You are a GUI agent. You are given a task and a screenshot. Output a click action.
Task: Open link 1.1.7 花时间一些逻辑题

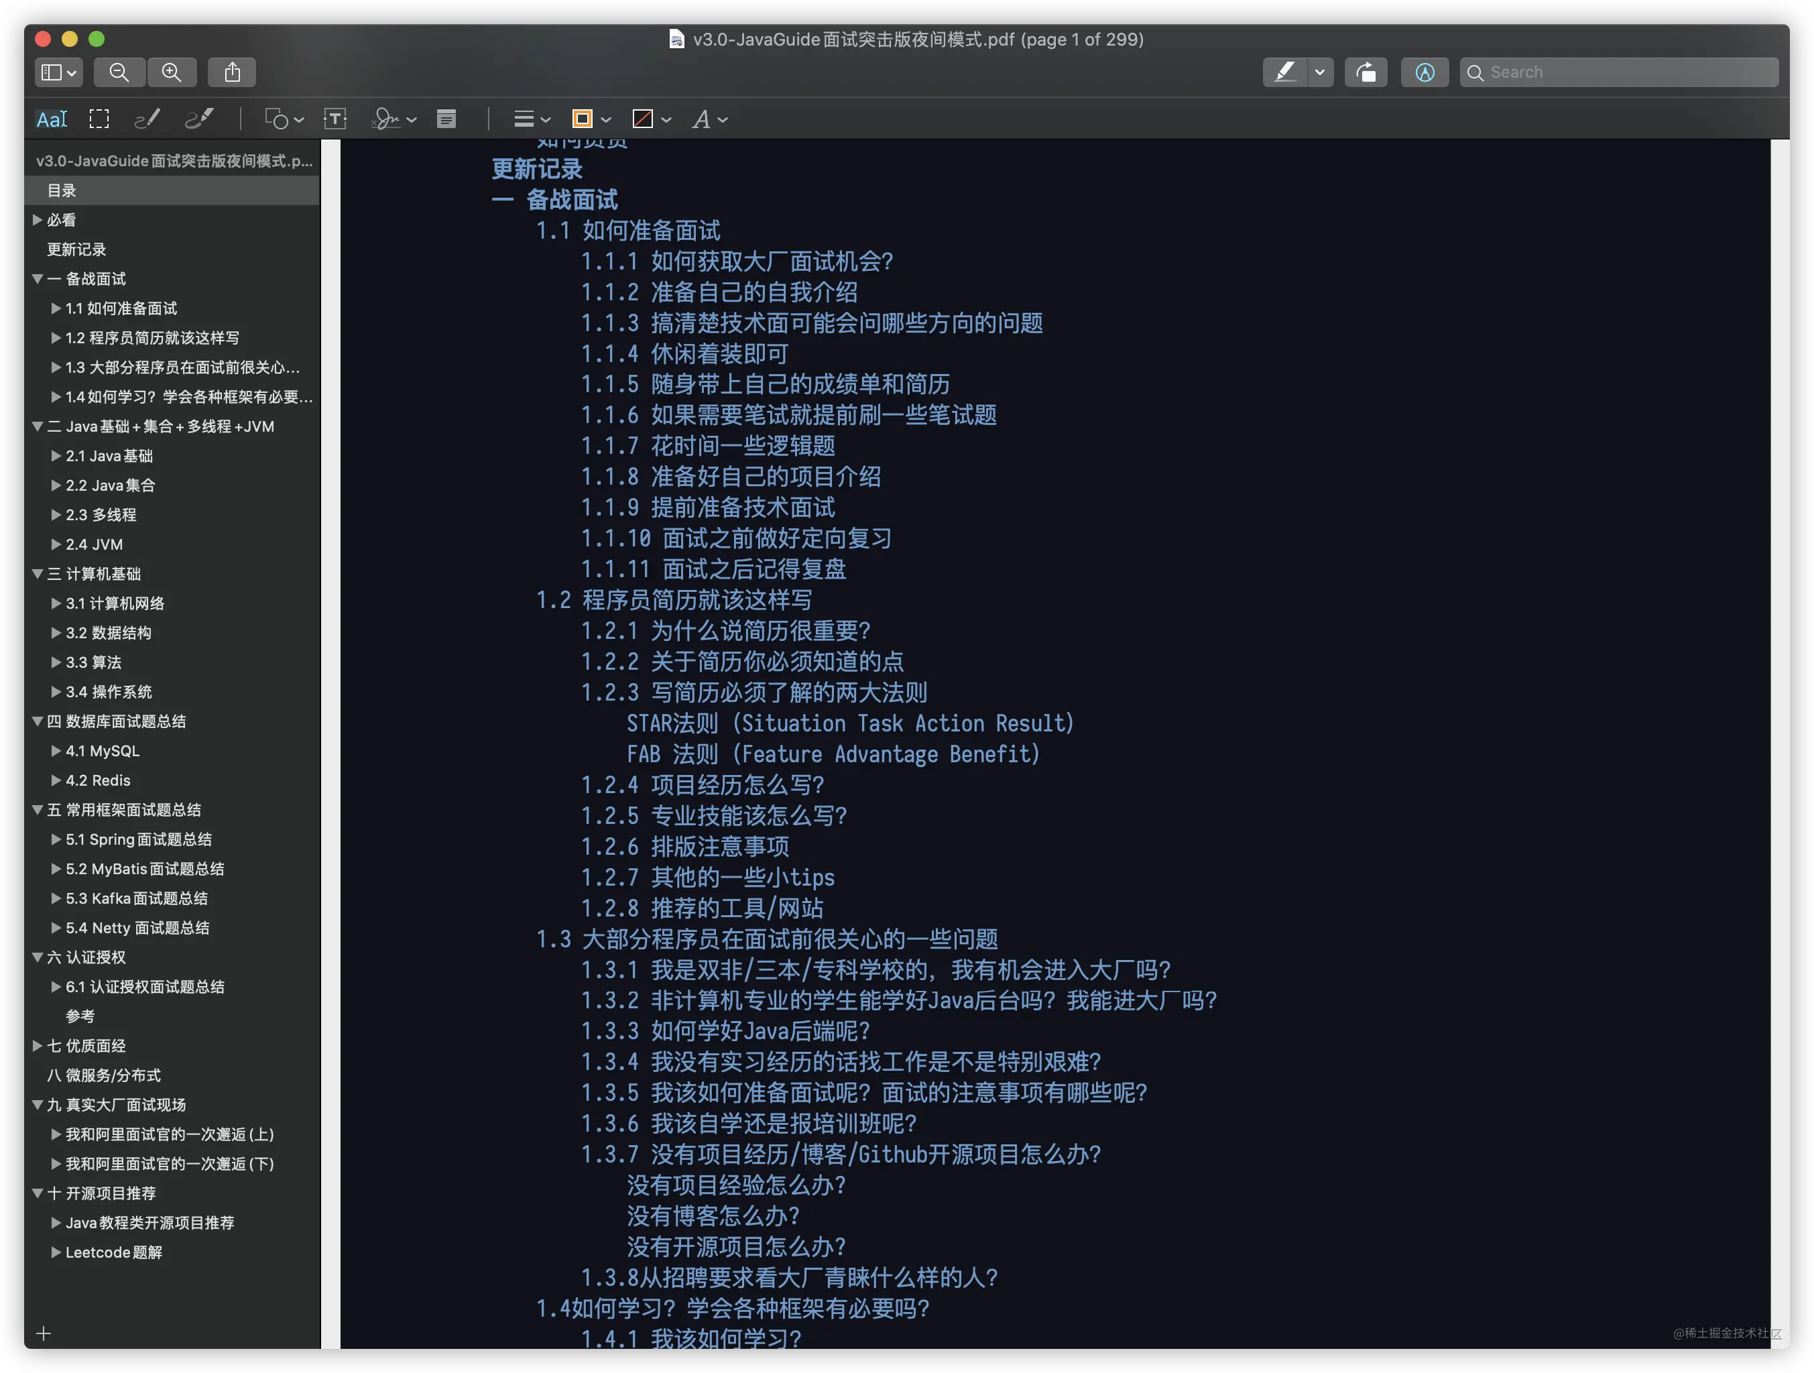709,446
